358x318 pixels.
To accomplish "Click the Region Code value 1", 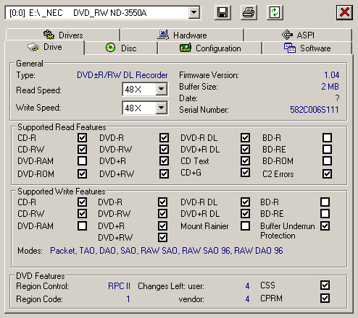I will coord(128,299).
